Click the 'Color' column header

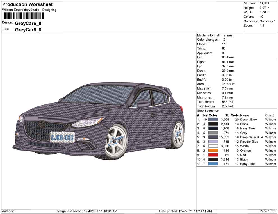[213, 115]
